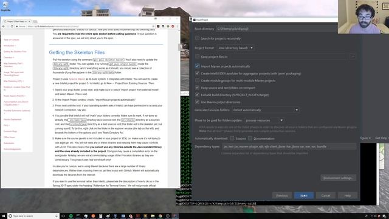
Task: Go to Getting the Skeleton Files sidebar link
Action: [15, 52]
